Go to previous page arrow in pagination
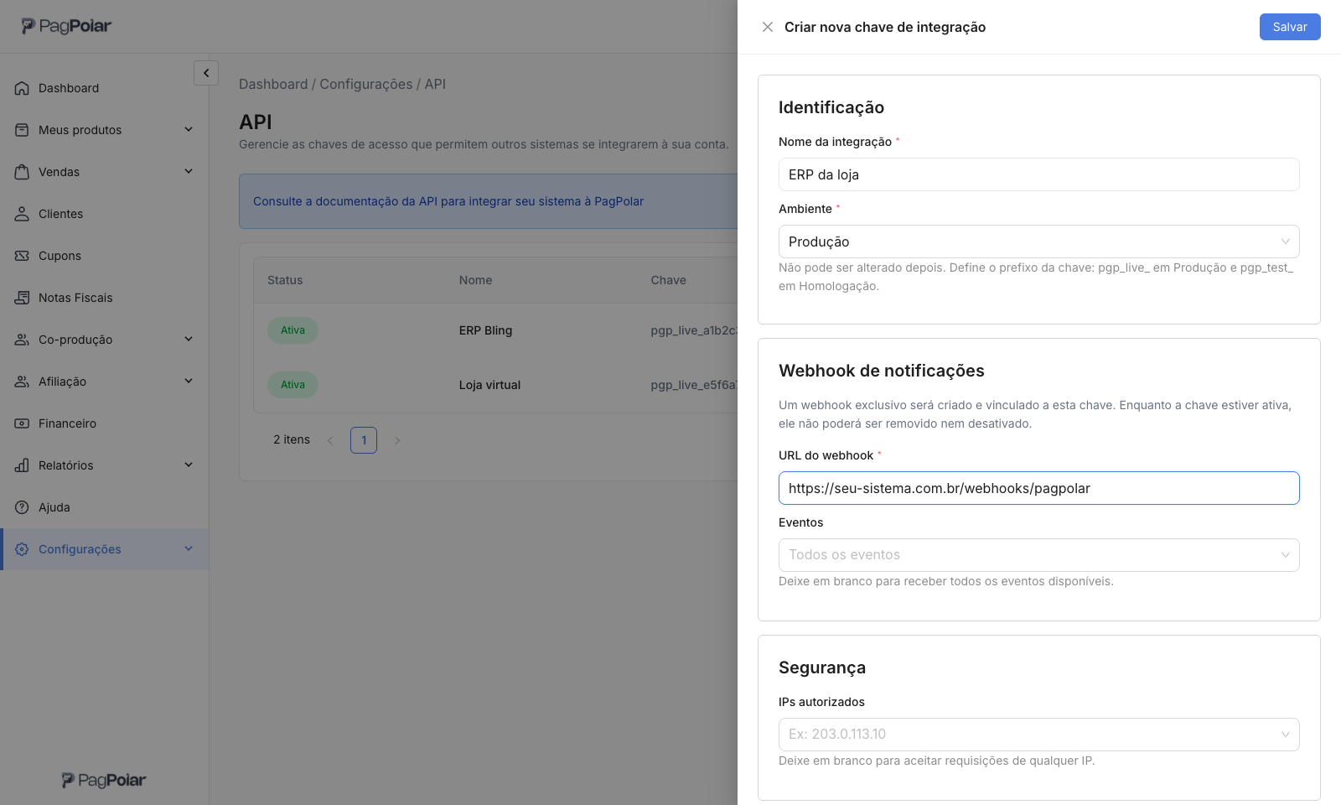 pos(330,440)
